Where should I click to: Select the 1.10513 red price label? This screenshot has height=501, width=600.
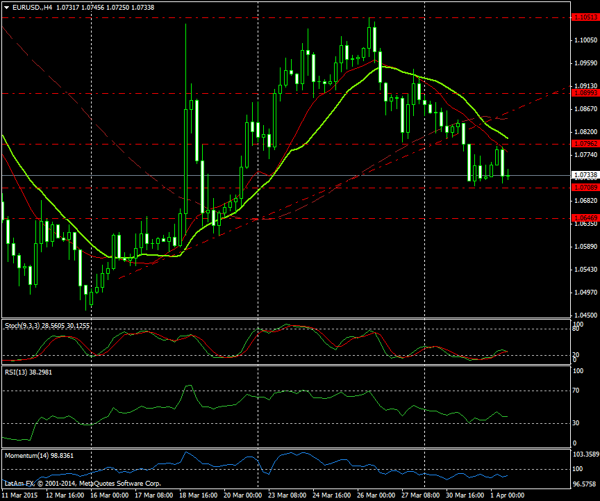[582, 17]
